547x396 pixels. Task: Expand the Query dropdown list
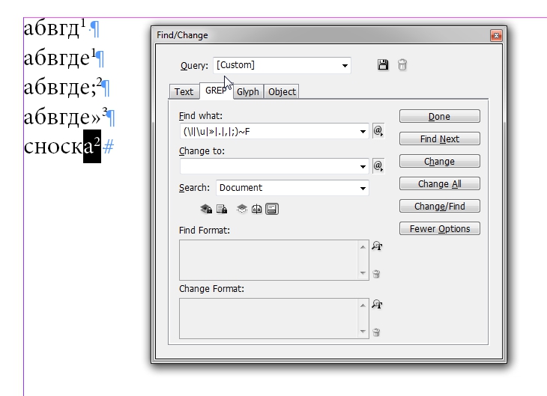[345, 66]
